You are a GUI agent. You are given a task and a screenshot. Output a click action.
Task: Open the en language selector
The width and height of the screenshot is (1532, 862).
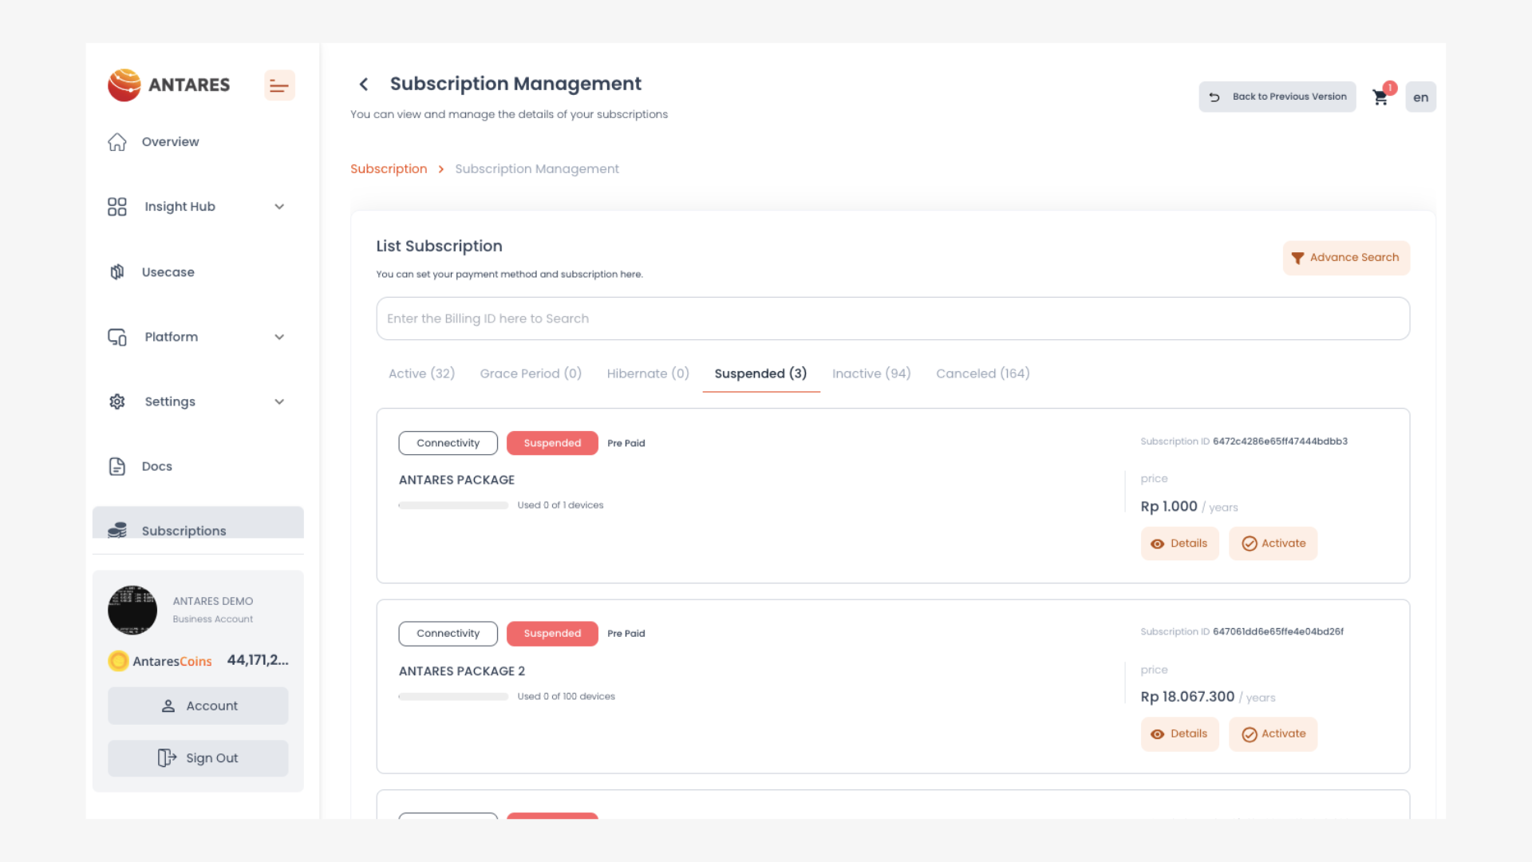(x=1420, y=97)
